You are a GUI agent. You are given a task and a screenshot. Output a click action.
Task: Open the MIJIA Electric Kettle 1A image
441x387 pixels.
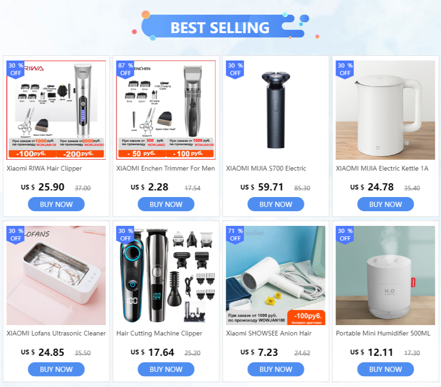[x=385, y=110]
